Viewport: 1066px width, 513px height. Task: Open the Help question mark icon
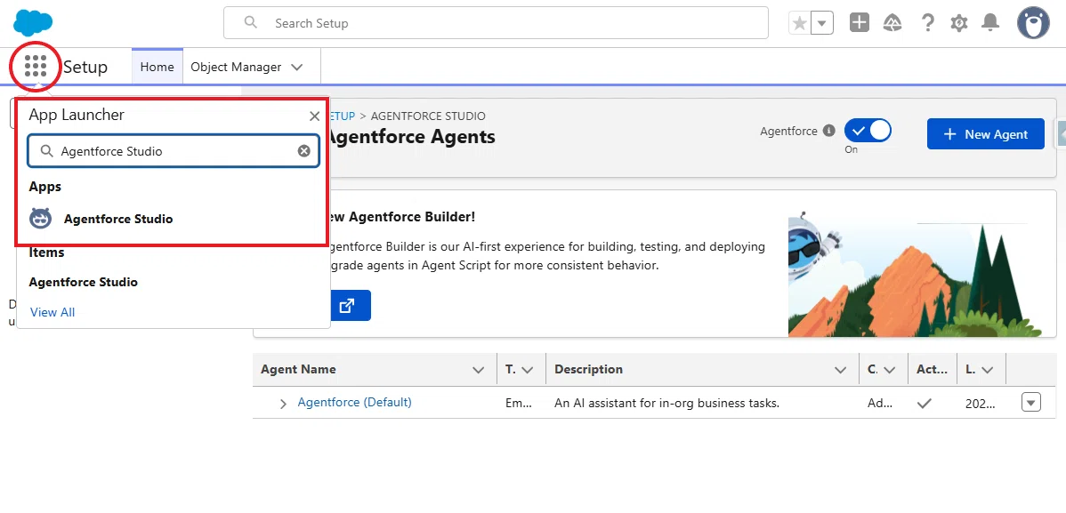pos(927,23)
